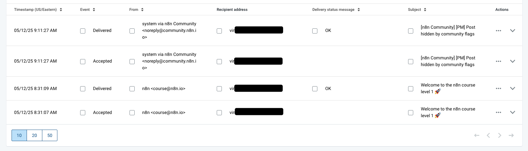Sort the Subject column
Image resolution: width=528 pixels, height=151 pixels.
(425, 10)
